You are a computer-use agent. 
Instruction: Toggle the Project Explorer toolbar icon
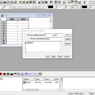tap(69, 2)
